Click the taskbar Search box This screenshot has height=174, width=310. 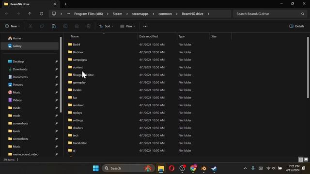pos(128,168)
